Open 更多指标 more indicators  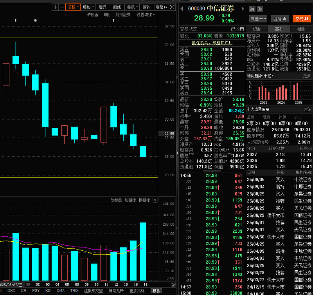coord(137,291)
